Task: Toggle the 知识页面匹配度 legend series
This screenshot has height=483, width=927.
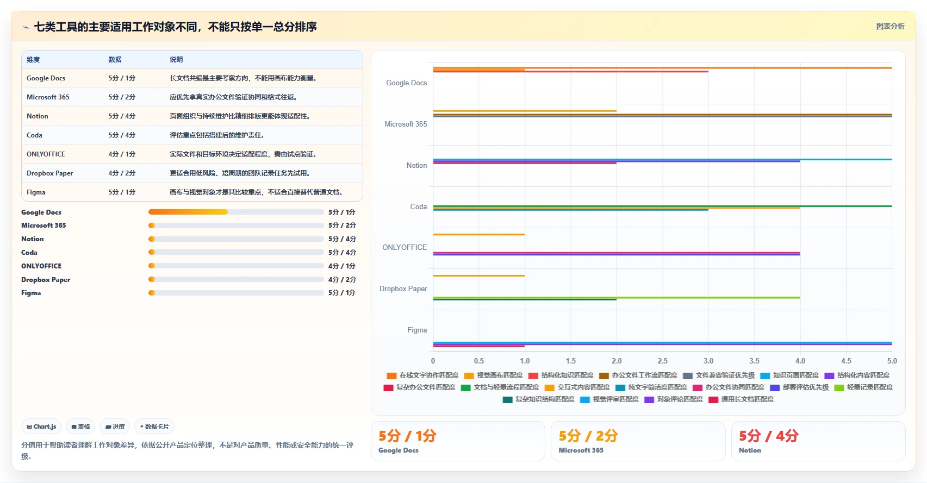Action: (789, 375)
